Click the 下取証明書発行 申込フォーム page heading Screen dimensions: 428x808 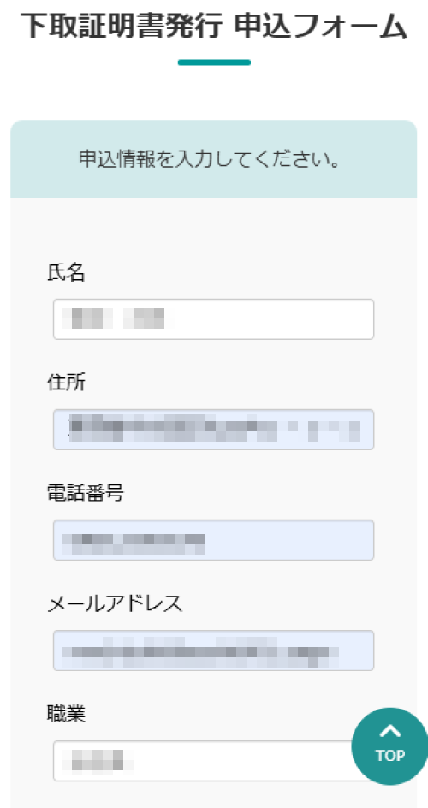(x=214, y=26)
